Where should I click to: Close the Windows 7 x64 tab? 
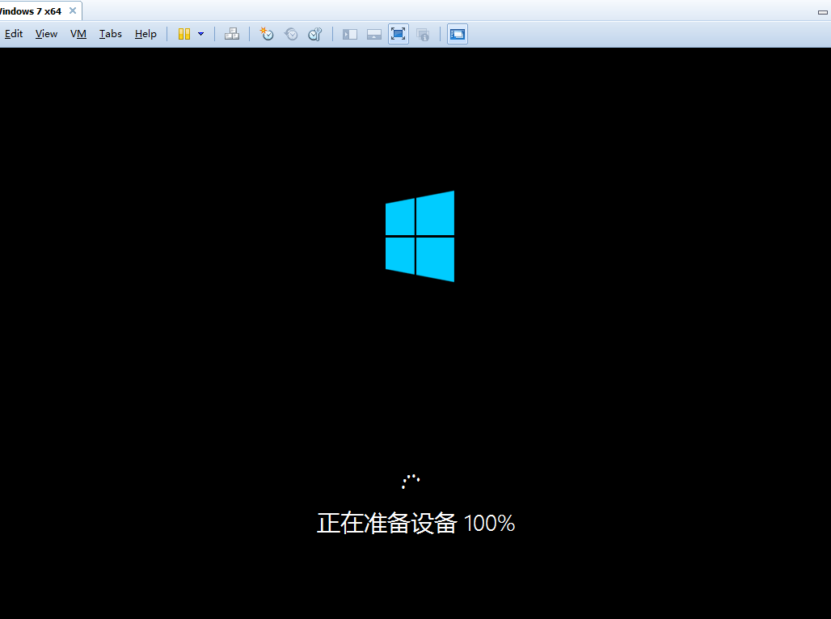point(73,11)
